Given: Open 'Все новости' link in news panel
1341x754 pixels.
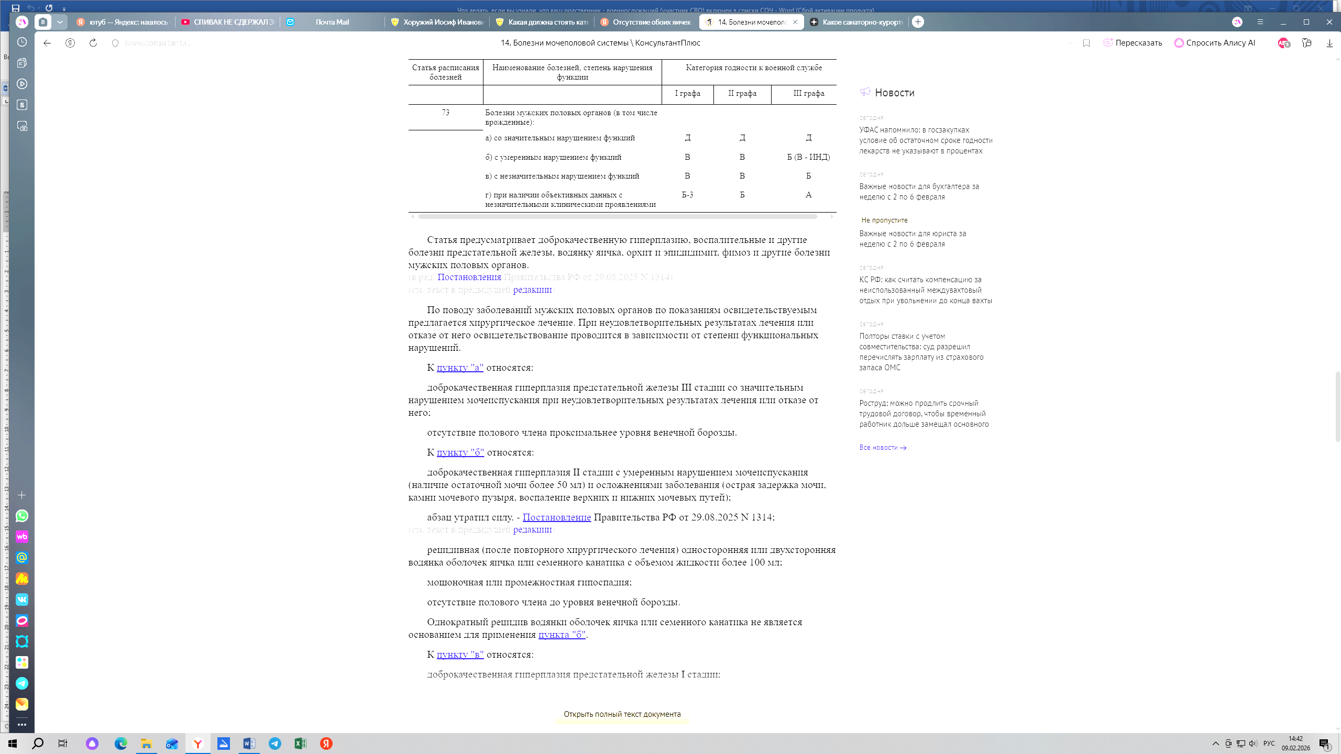Looking at the screenshot, I should 883,448.
